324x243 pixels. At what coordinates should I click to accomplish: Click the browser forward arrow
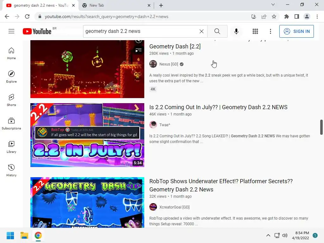17,16
